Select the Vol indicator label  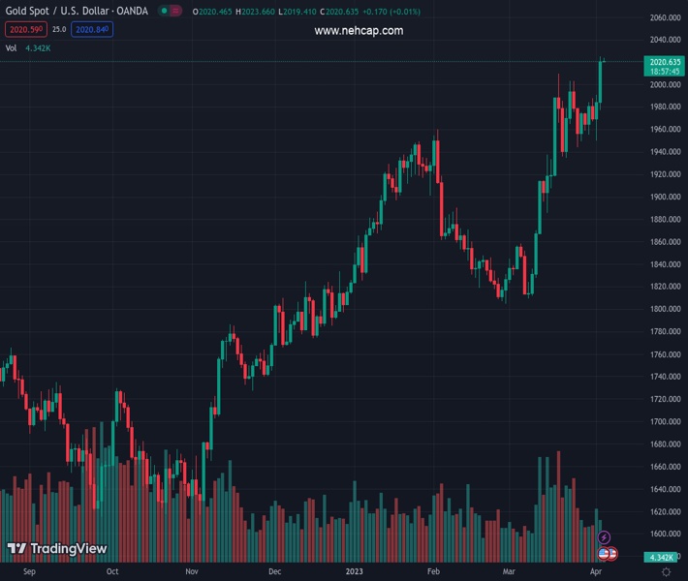[12, 47]
